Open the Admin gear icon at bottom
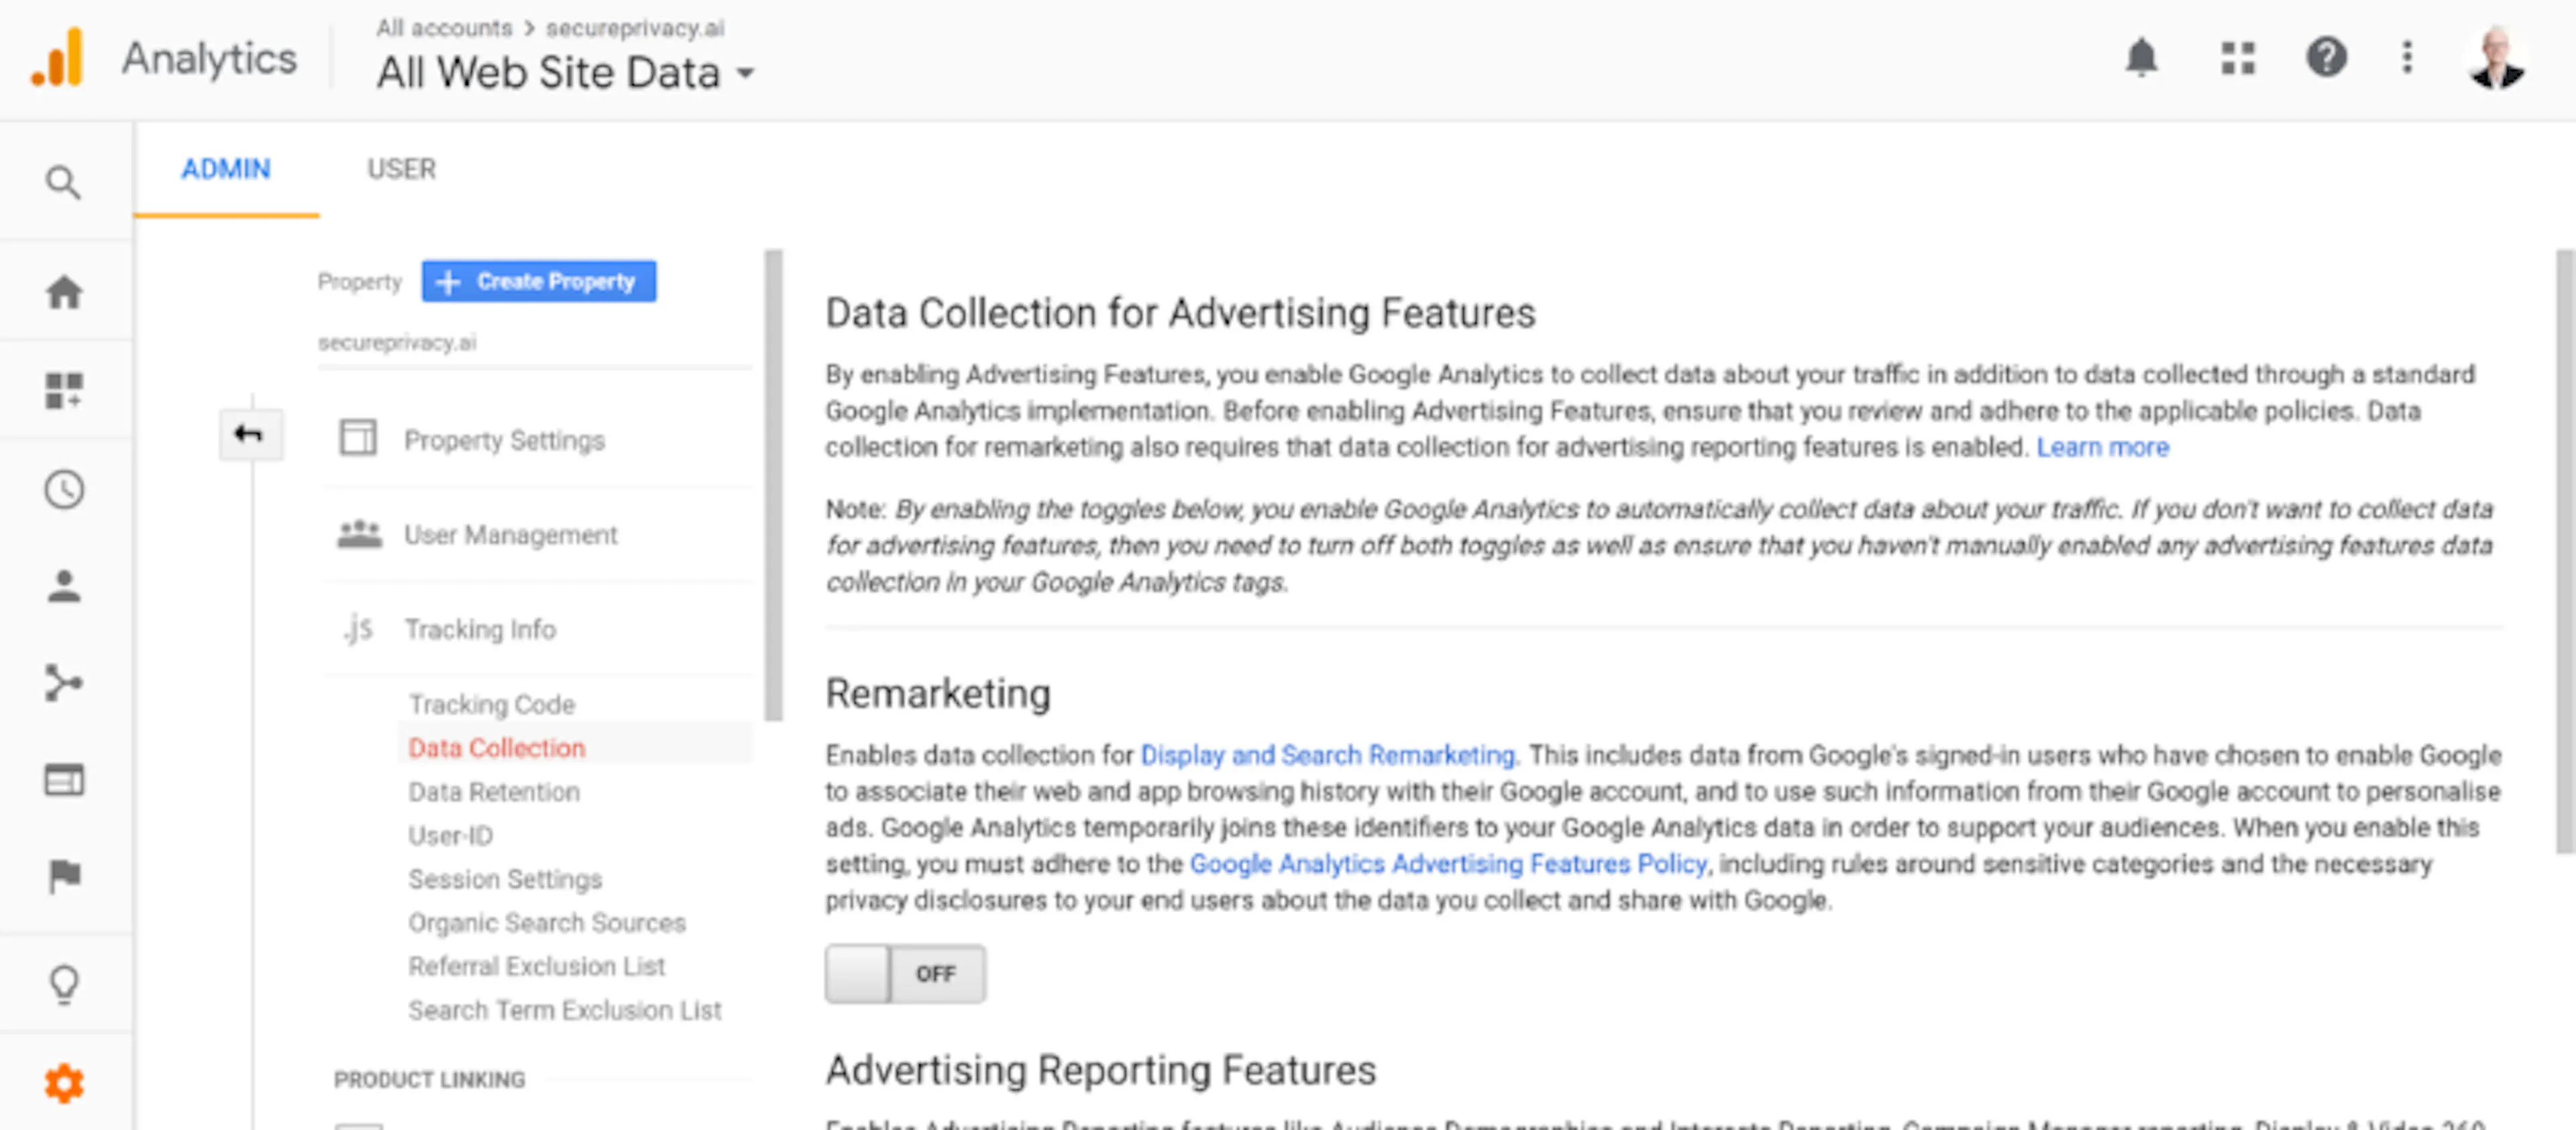 click(64, 1083)
